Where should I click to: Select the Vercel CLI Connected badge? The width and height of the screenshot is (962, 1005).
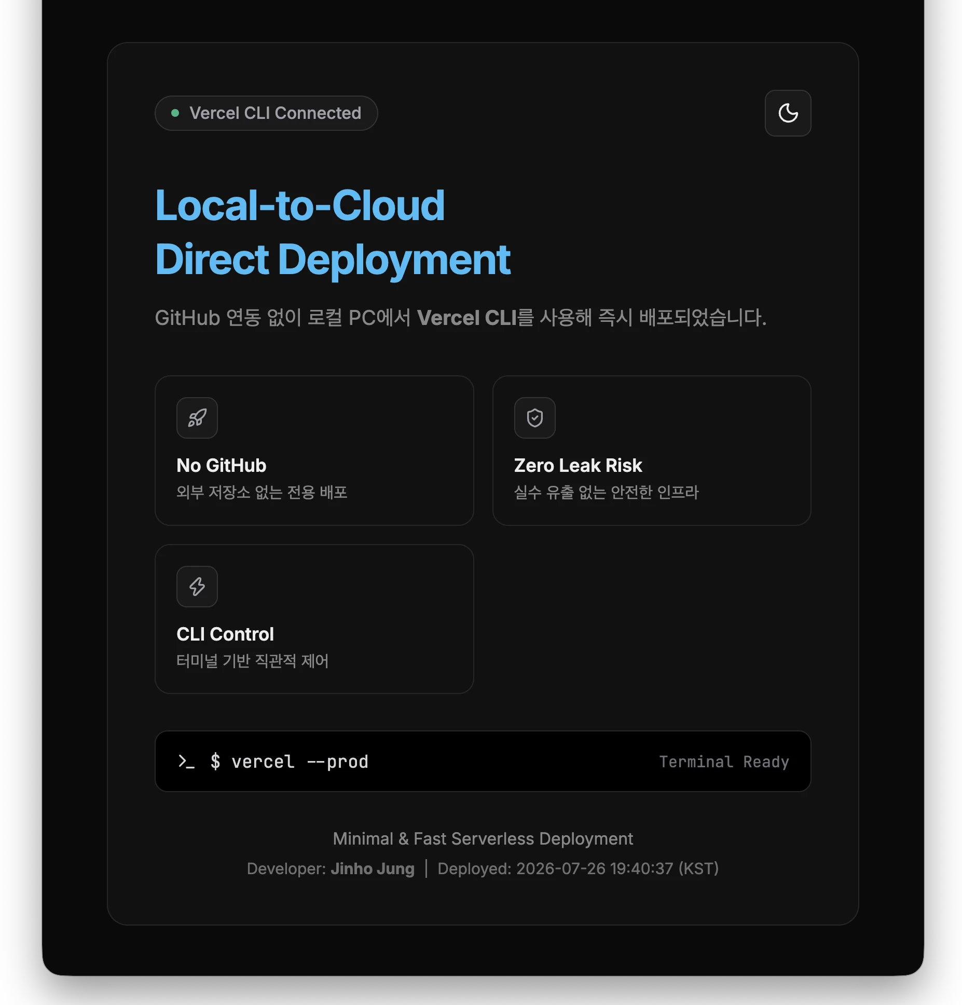(266, 113)
